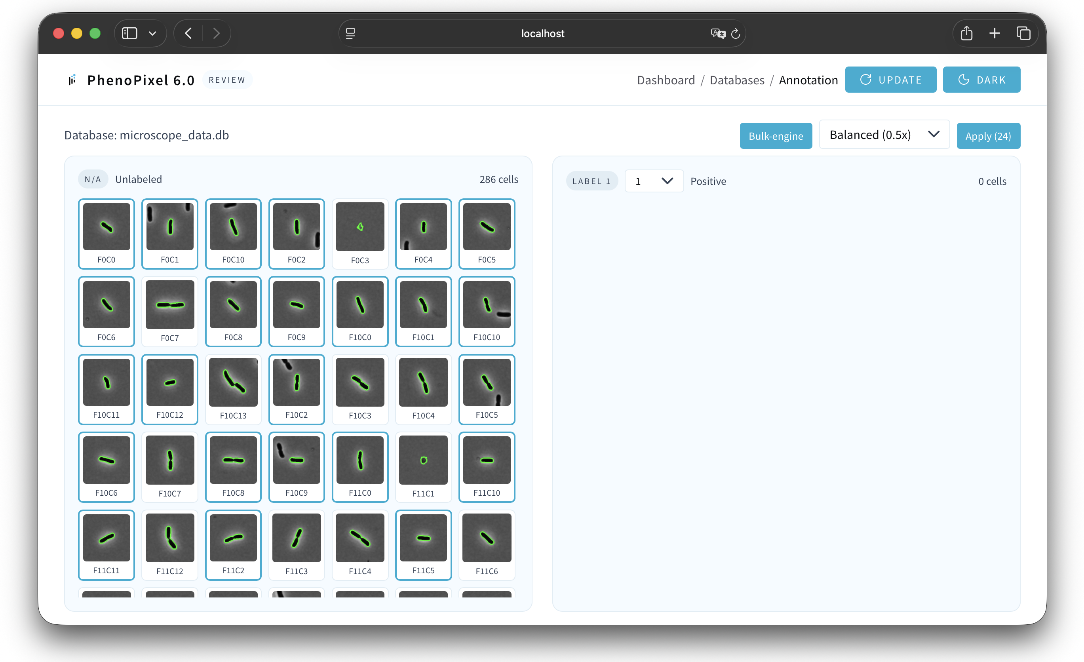Navigate to Databases breadcrumb
This screenshot has width=1084, height=662.
pos(737,80)
